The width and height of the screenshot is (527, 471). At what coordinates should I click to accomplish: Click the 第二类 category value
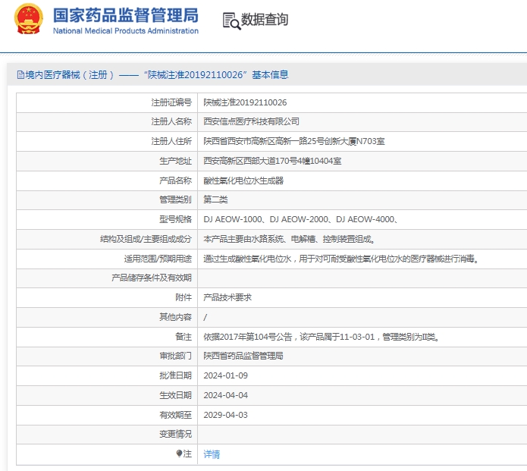tap(215, 199)
